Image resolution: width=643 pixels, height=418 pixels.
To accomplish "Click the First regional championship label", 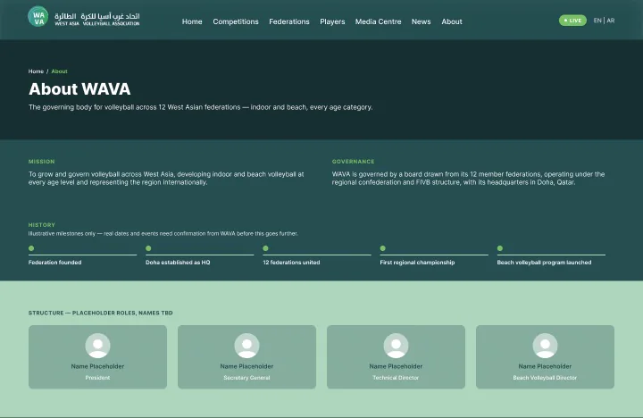I will pos(417,263).
